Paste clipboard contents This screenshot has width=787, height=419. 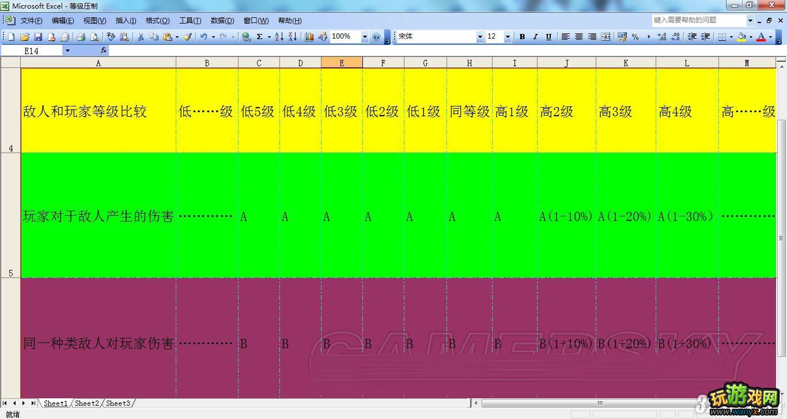point(168,37)
